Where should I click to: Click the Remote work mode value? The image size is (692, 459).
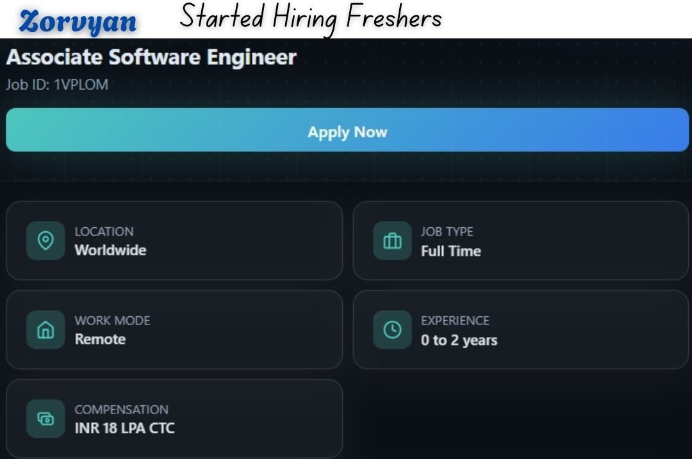[x=100, y=339]
